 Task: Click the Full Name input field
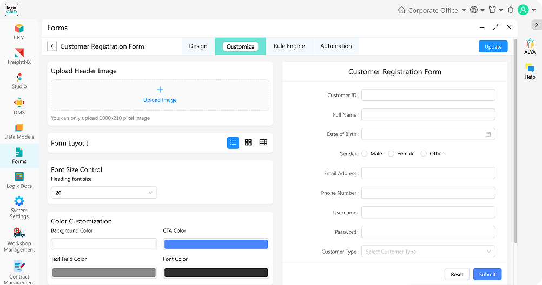click(428, 114)
